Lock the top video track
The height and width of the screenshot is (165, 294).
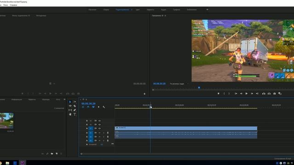click(87, 121)
